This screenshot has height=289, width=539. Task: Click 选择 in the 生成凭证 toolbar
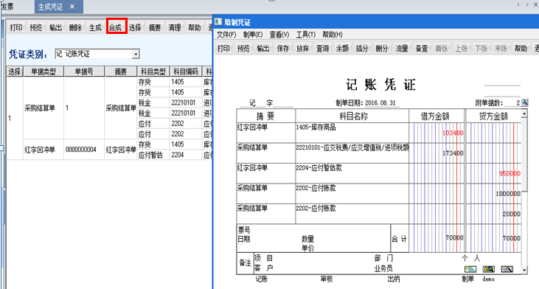pyautogui.click(x=135, y=27)
